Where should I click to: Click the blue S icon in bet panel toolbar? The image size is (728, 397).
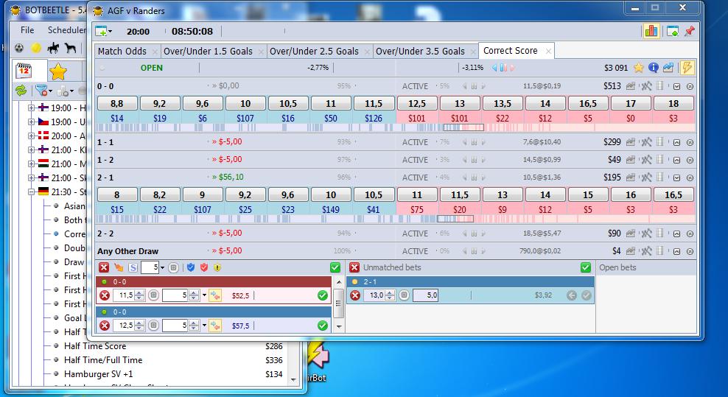133,267
